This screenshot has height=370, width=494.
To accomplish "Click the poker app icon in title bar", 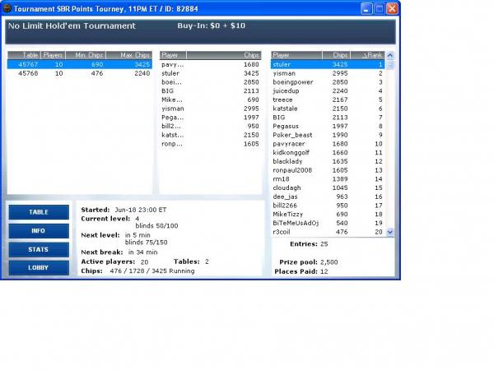I will [7, 8].
